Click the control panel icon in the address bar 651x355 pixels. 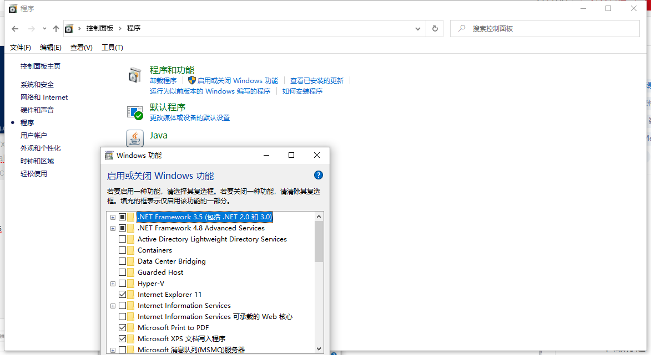pyautogui.click(x=69, y=29)
